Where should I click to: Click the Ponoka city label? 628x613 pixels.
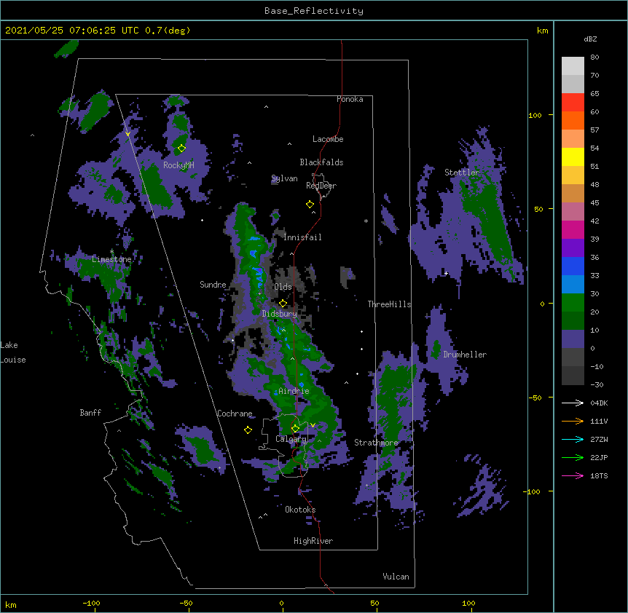click(350, 99)
